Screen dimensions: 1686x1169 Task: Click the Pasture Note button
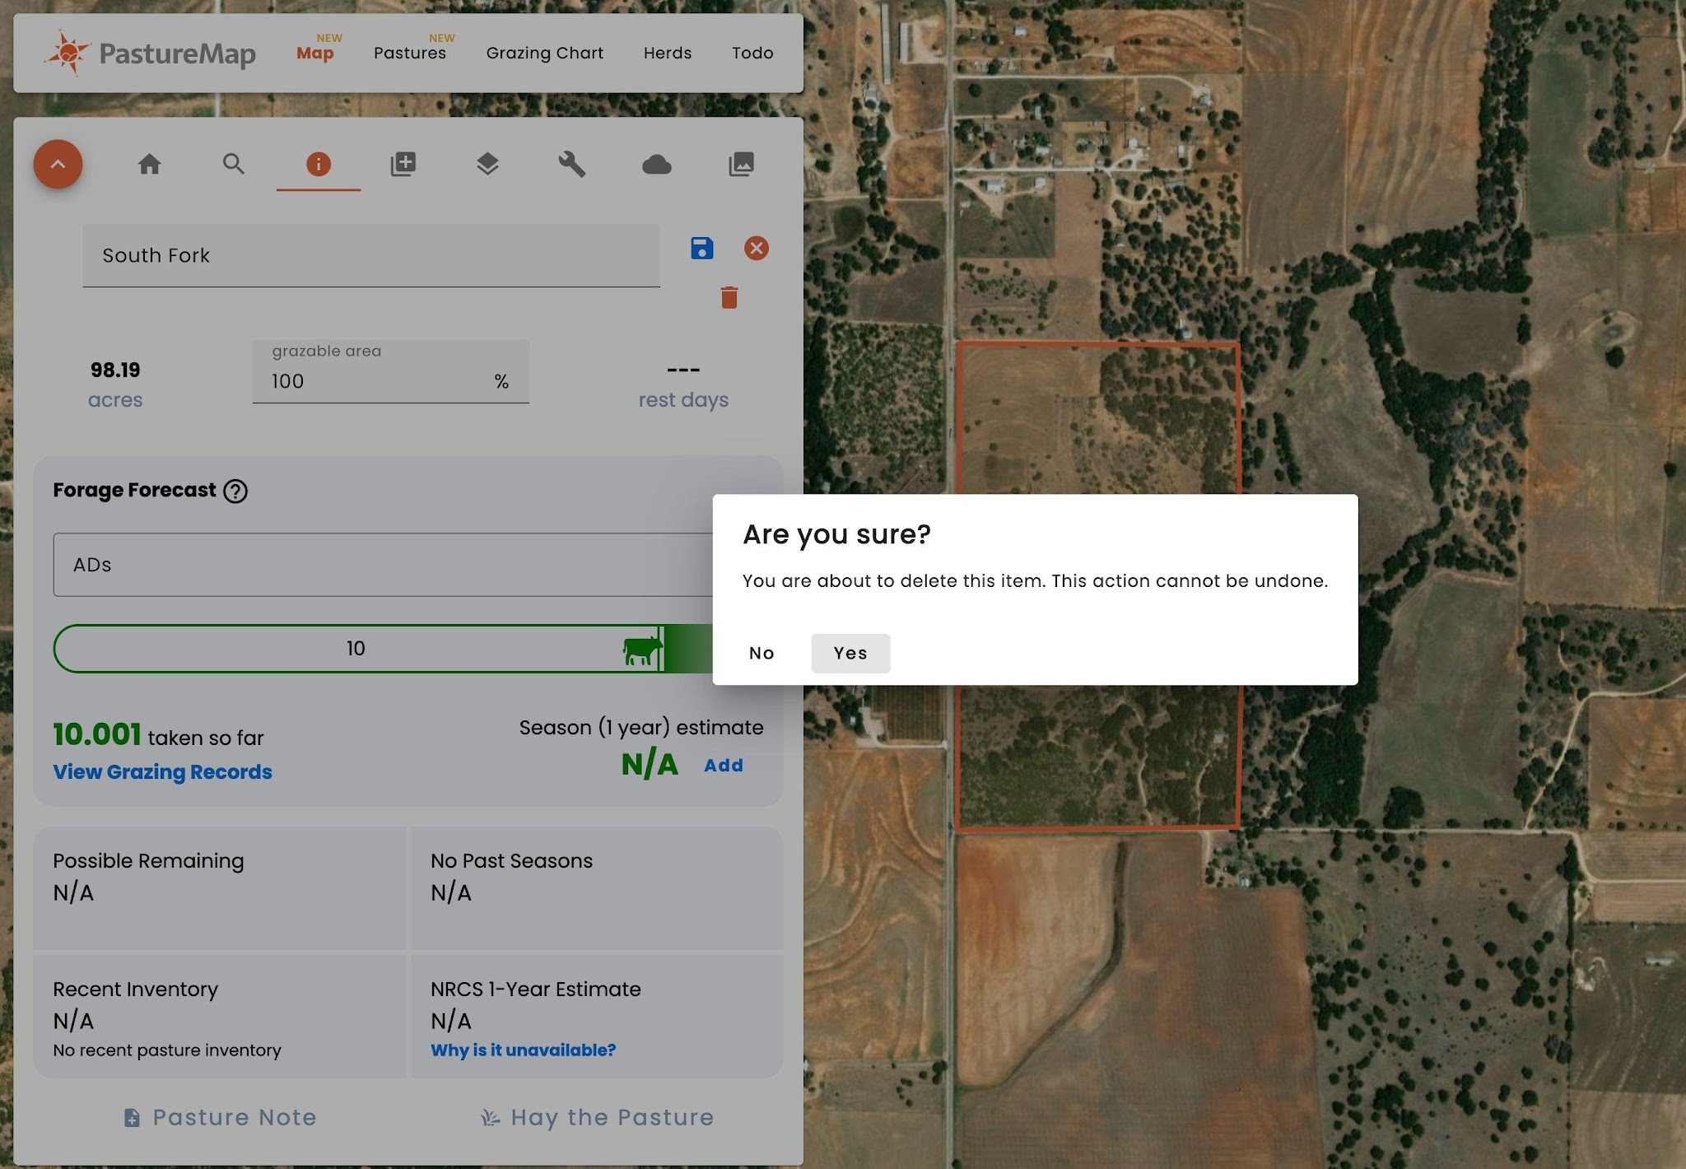click(220, 1117)
